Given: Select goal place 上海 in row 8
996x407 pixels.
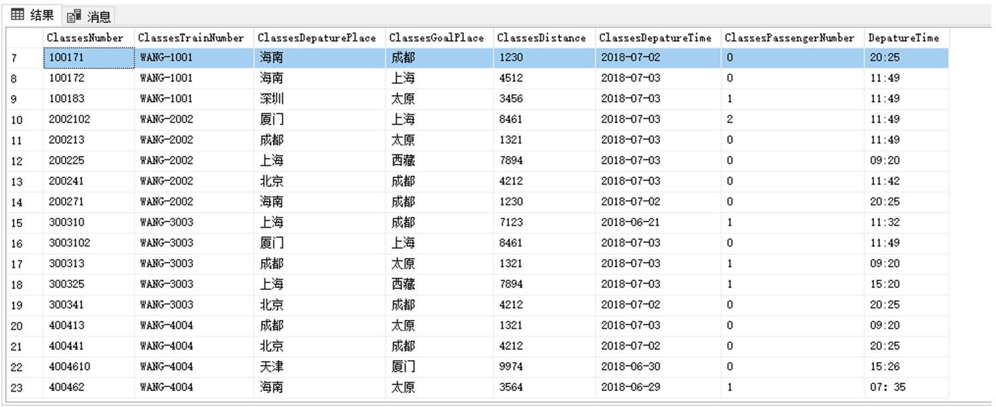Looking at the screenshot, I should pos(439,78).
